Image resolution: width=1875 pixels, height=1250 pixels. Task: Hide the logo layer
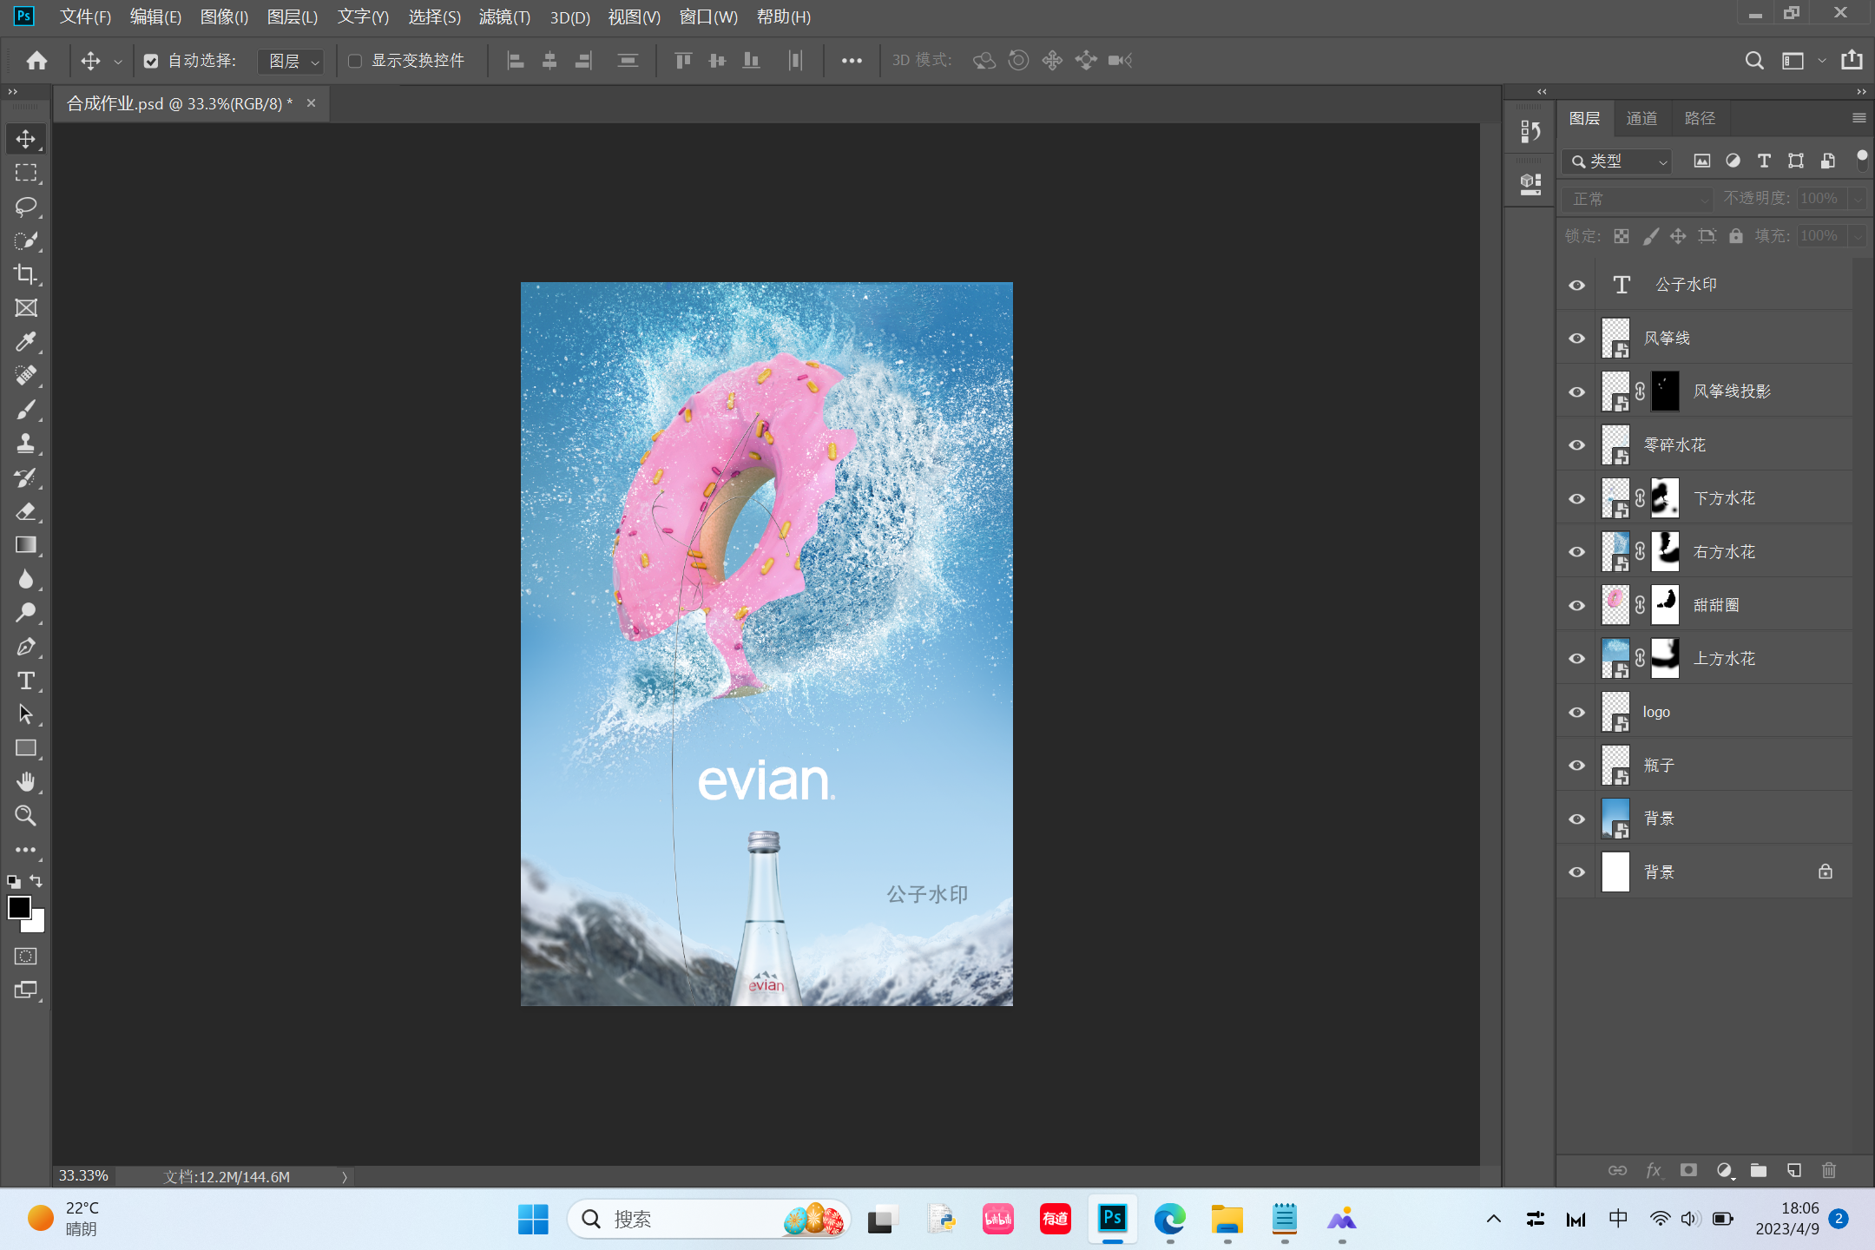pyautogui.click(x=1577, y=712)
